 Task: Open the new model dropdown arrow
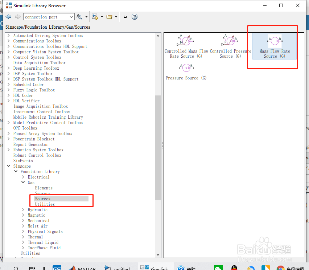[x=102, y=17]
